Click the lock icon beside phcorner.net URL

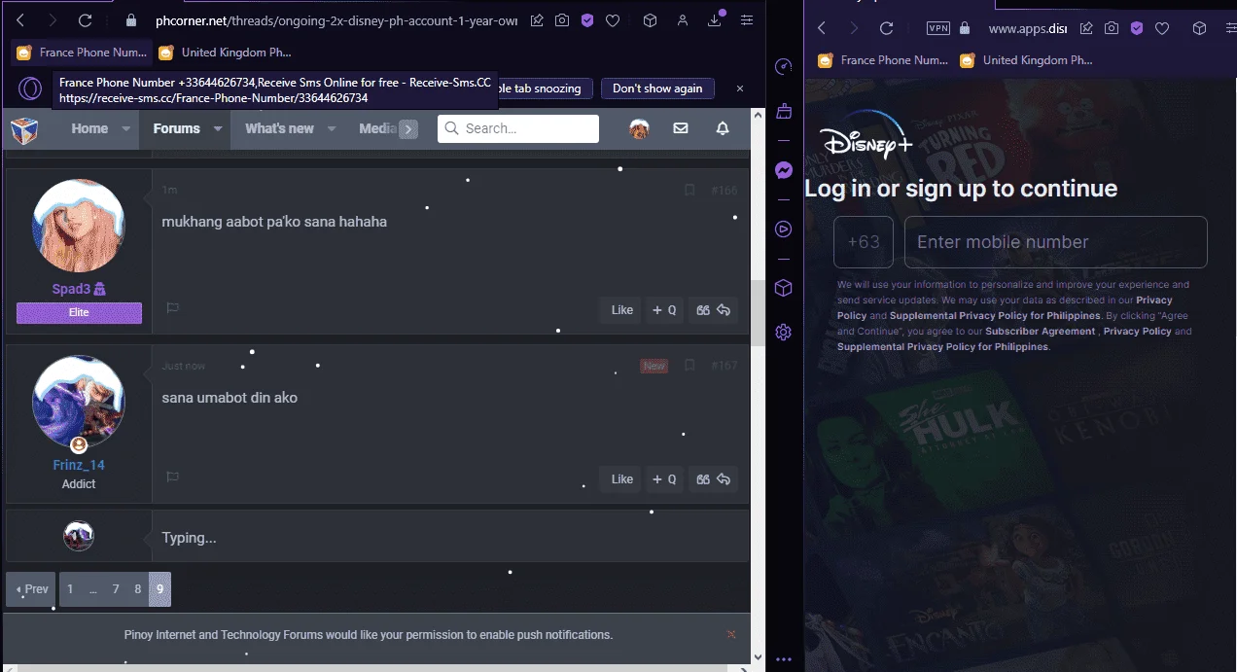click(x=131, y=20)
